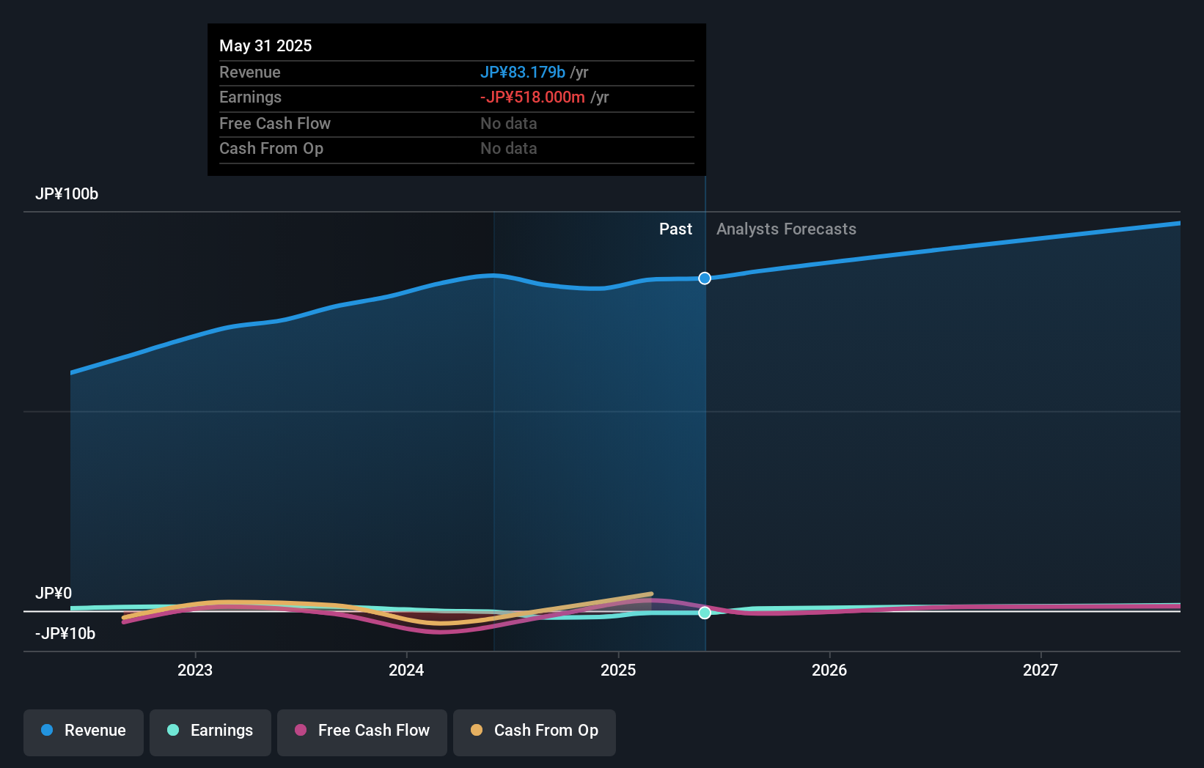The width and height of the screenshot is (1204, 768).
Task: Click the JP¥83.179b revenue value
Action: pyautogui.click(x=523, y=73)
